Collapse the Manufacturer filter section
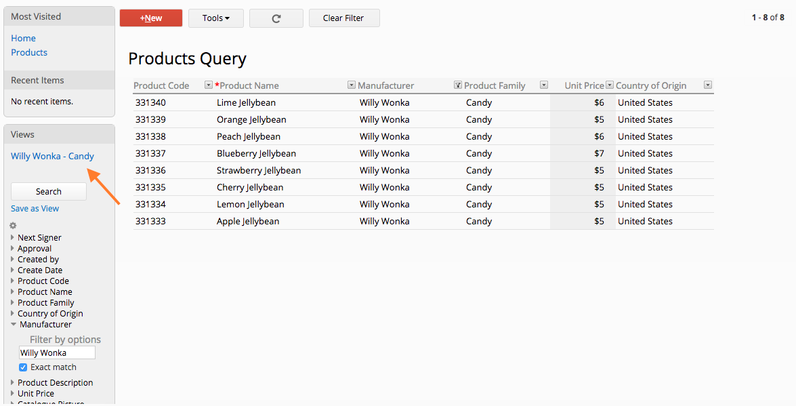The width and height of the screenshot is (796, 406). coord(13,324)
